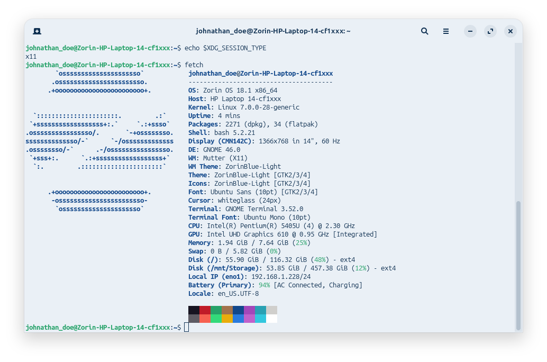547x362 pixels.
Task: Click the 'fetch' command text
Action: pyautogui.click(x=194, y=65)
